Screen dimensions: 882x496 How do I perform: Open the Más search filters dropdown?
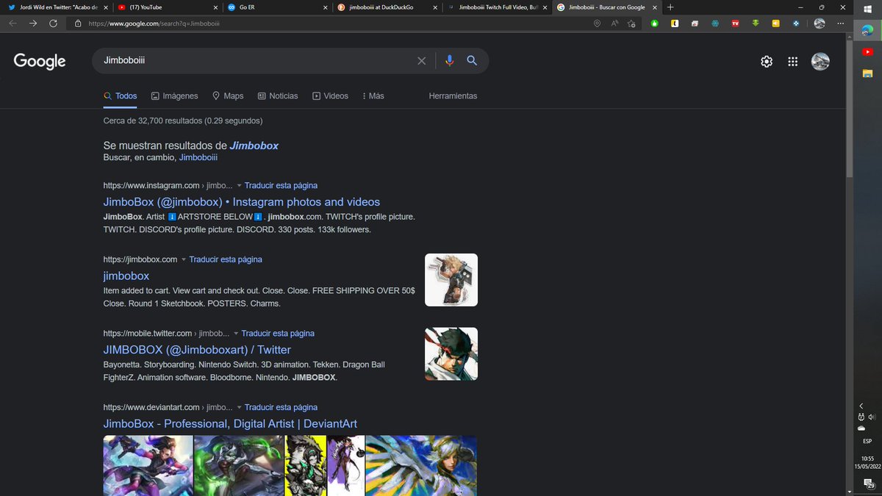pyautogui.click(x=373, y=96)
